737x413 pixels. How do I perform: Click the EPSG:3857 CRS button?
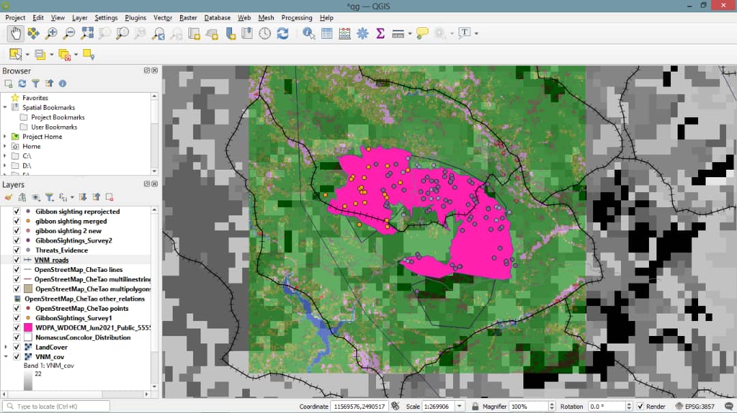click(695, 406)
